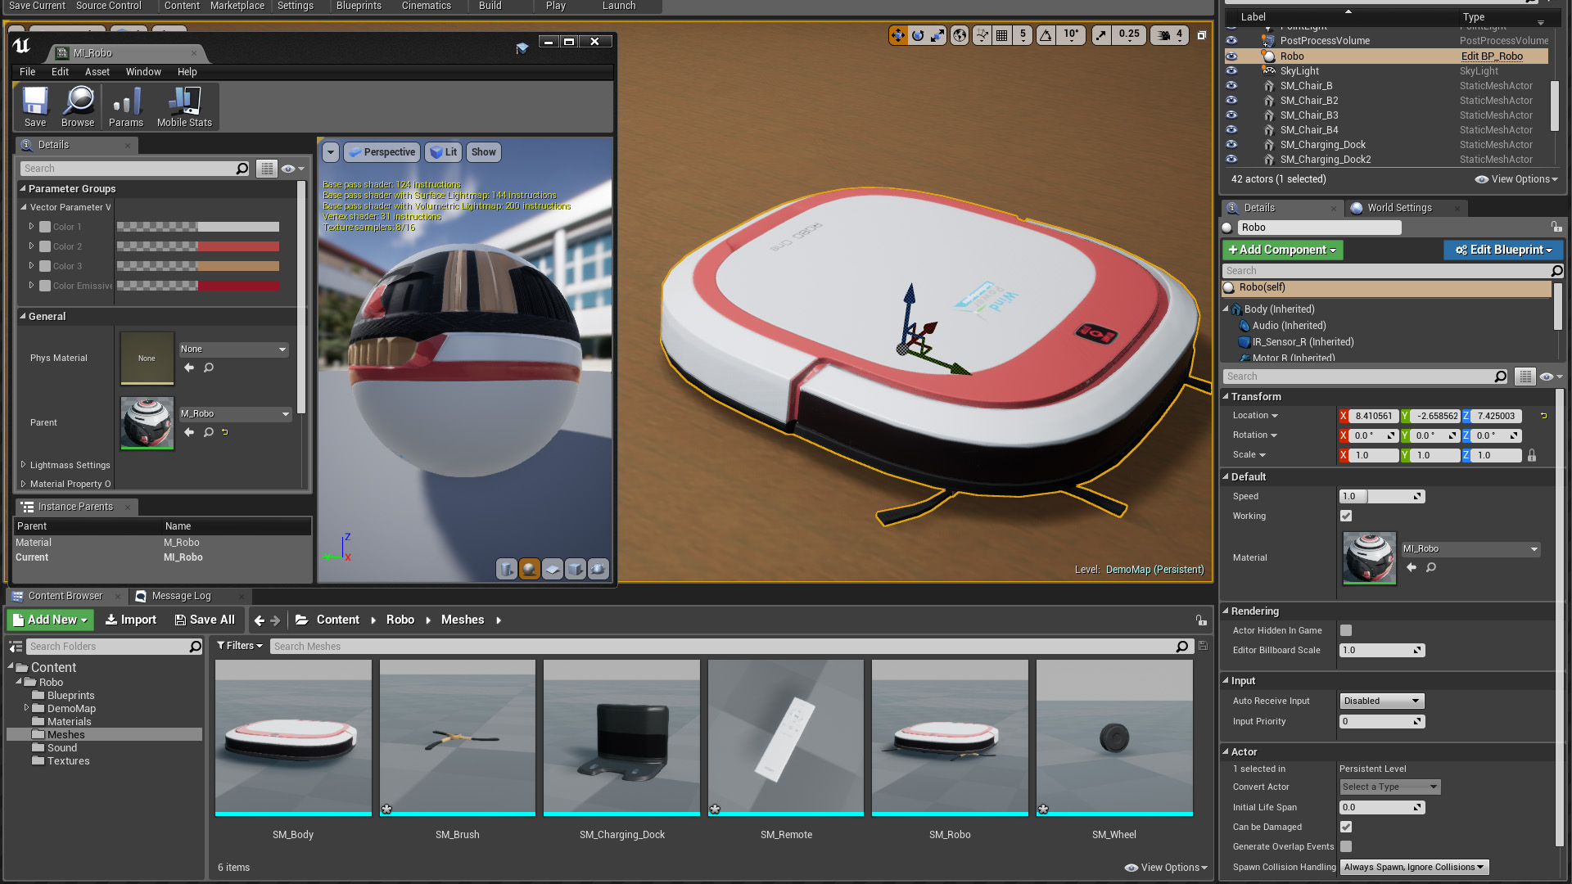This screenshot has height=884, width=1572.
Task: Uncheck the Working checkbox
Action: coord(1346,516)
